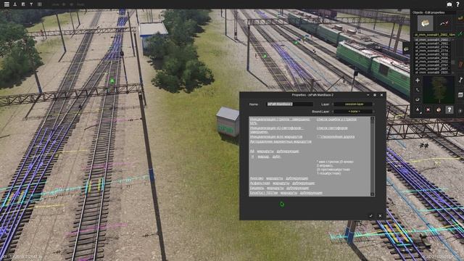Open the layers list icon in top toolbar

coord(23,4)
